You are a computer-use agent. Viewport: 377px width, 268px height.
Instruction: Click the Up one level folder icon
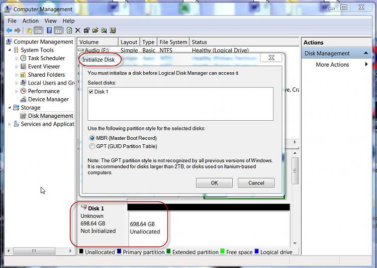(29, 31)
